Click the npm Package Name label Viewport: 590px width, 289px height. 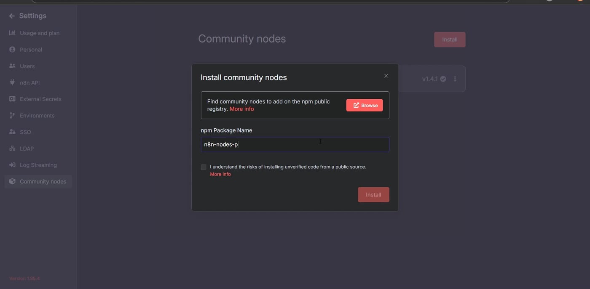pos(226,130)
